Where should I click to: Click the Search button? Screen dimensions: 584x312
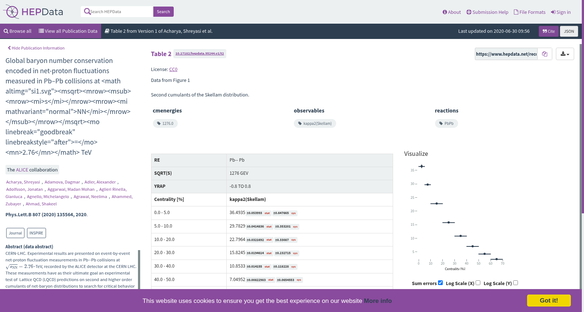pos(163,12)
